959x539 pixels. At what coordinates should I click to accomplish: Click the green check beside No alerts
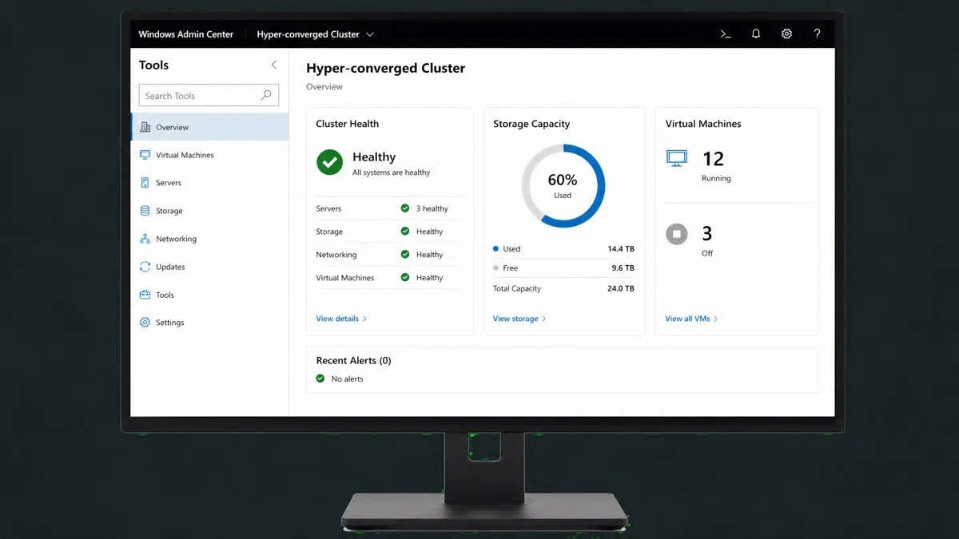320,378
